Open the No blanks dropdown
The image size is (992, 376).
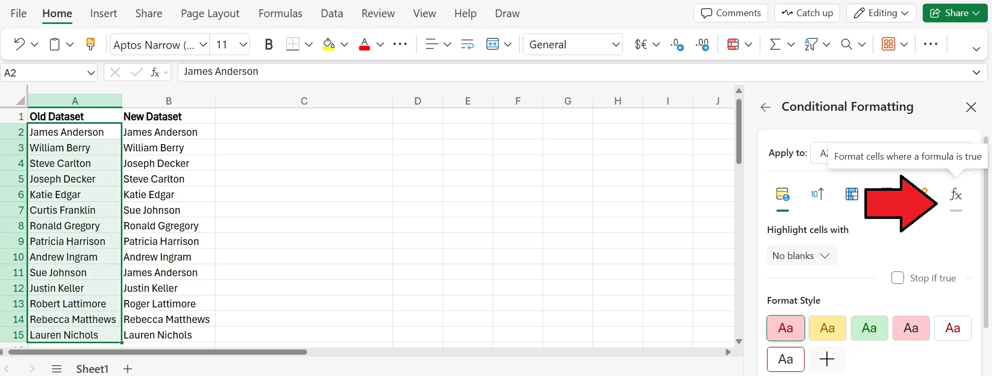pyautogui.click(x=802, y=255)
